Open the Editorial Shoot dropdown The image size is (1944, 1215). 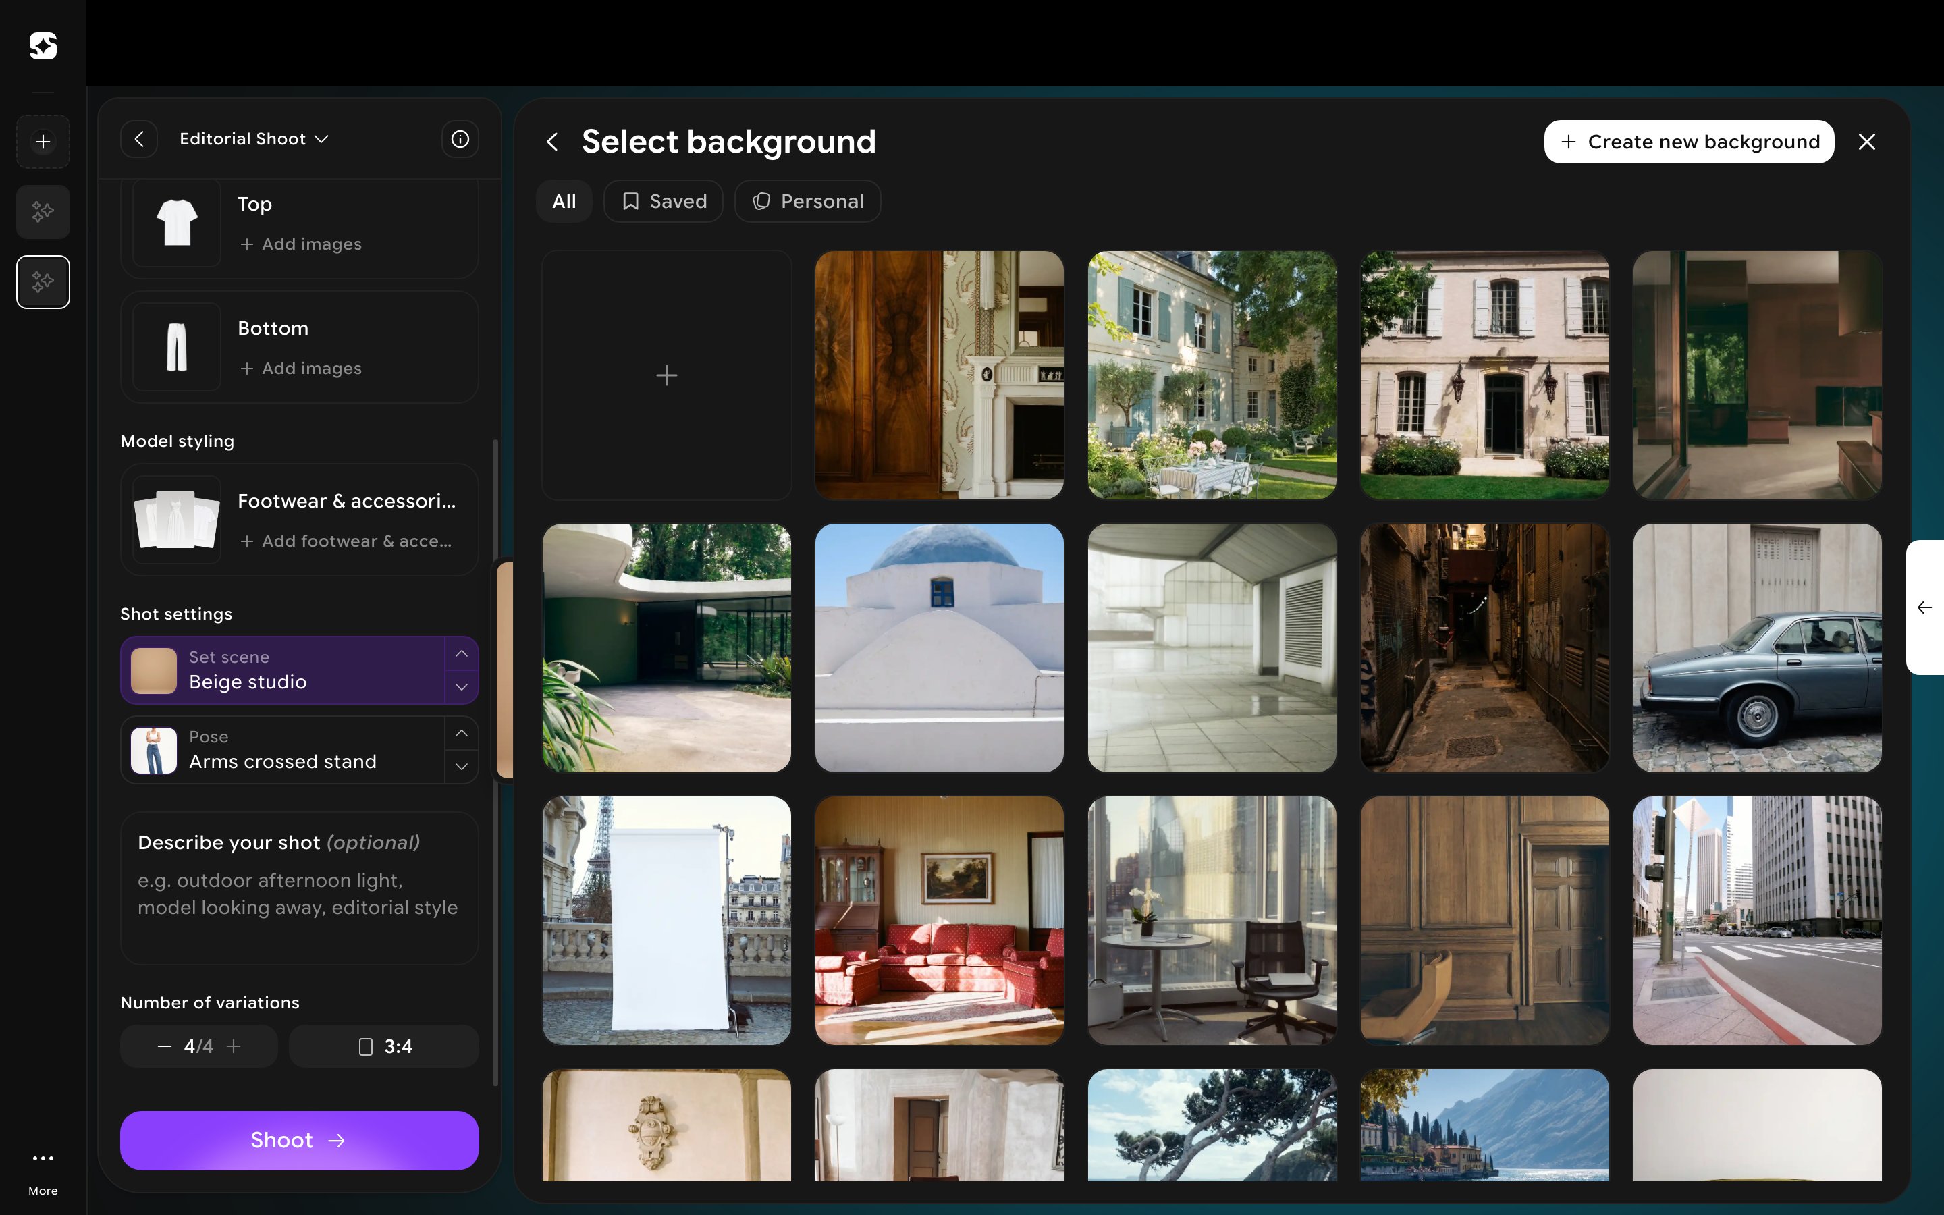[254, 139]
